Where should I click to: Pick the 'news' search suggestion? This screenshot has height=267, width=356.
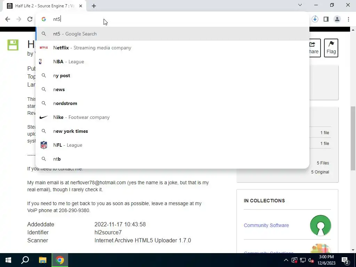pyautogui.click(x=172, y=89)
